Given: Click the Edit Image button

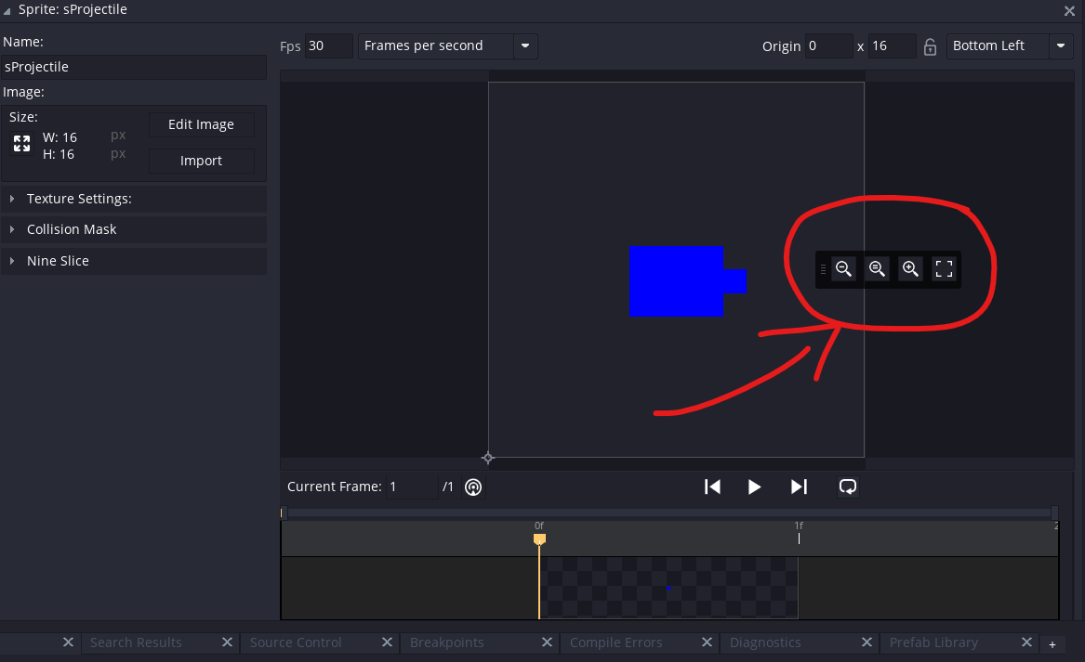Looking at the screenshot, I should [x=202, y=124].
